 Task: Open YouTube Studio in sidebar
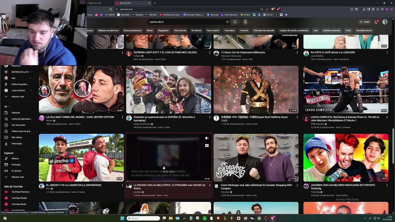(x=18, y=198)
